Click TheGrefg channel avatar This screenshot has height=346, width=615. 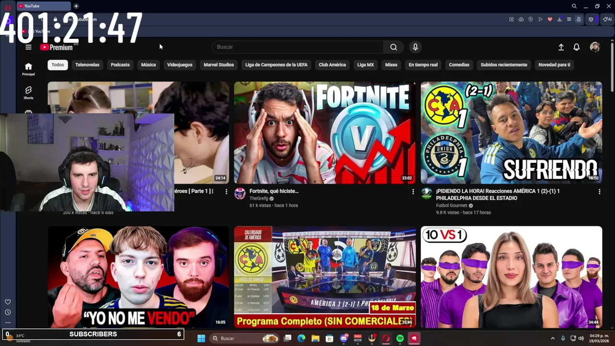pos(240,194)
